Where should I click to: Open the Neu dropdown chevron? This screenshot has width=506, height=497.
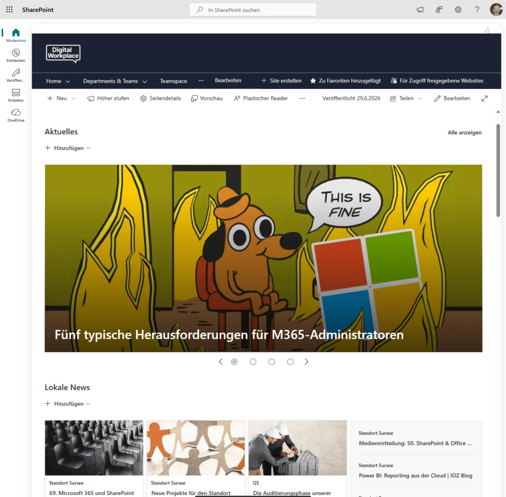click(x=73, y=98)
